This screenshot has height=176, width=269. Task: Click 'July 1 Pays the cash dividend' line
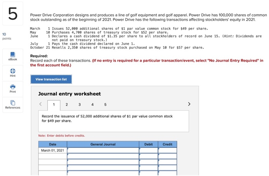pyautogui.click(x=82, y=44)
